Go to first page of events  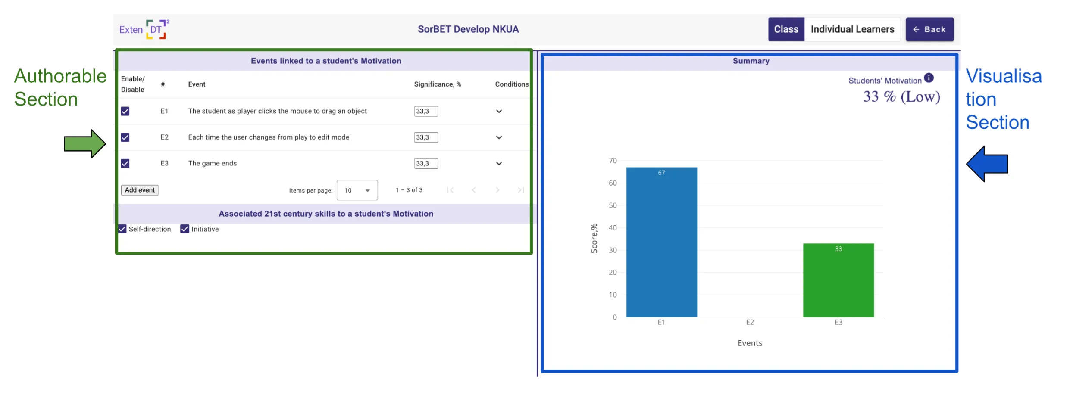tap(450, 190)
